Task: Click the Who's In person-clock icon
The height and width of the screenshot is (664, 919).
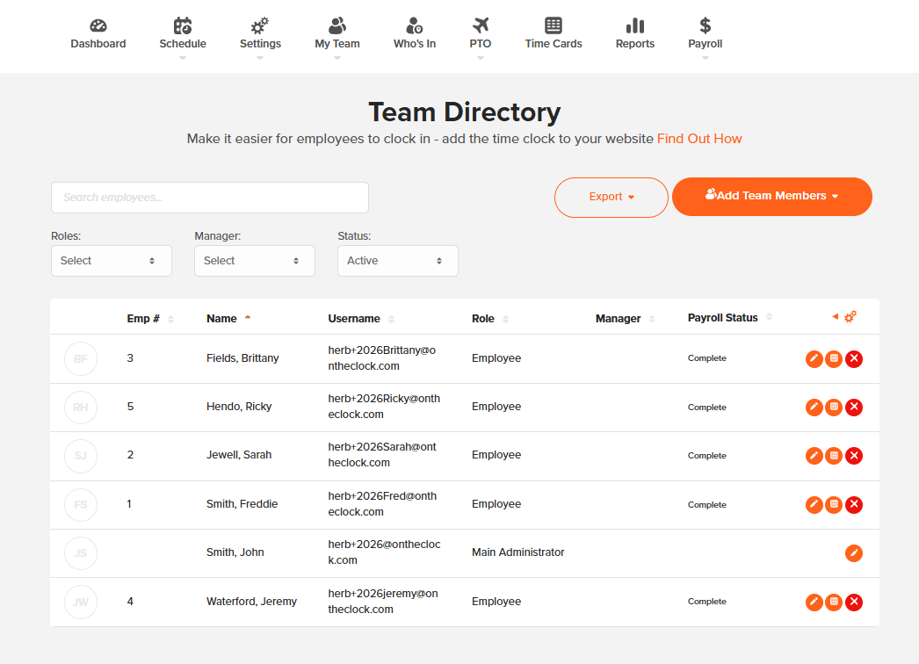Action: pos(415,25)
